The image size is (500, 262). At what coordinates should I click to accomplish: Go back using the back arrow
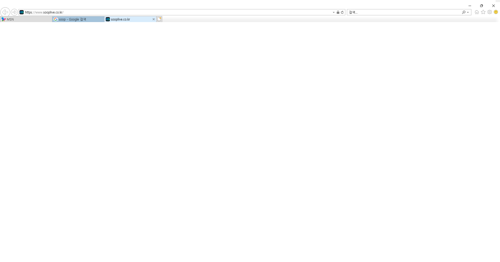(5, 12)
